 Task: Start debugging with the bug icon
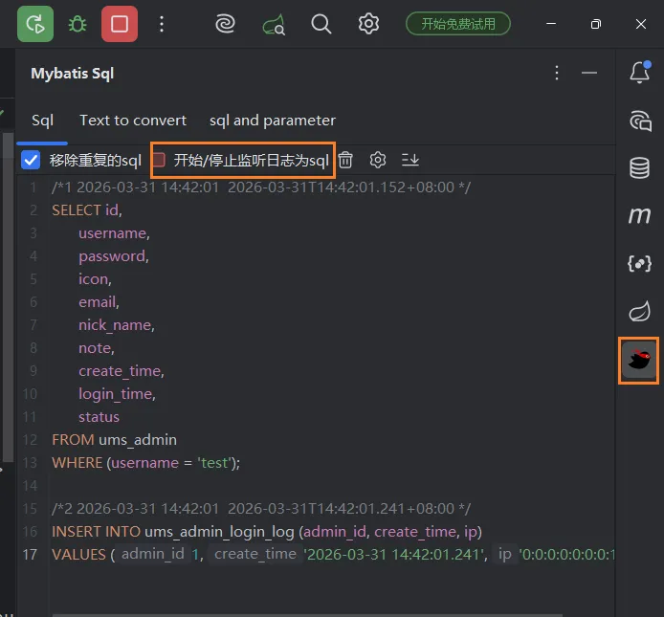coord(77,24)
